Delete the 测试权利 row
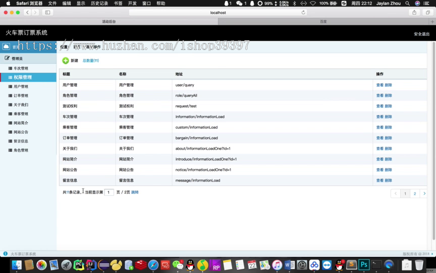 pyautogui.click(x=388, y=106)
